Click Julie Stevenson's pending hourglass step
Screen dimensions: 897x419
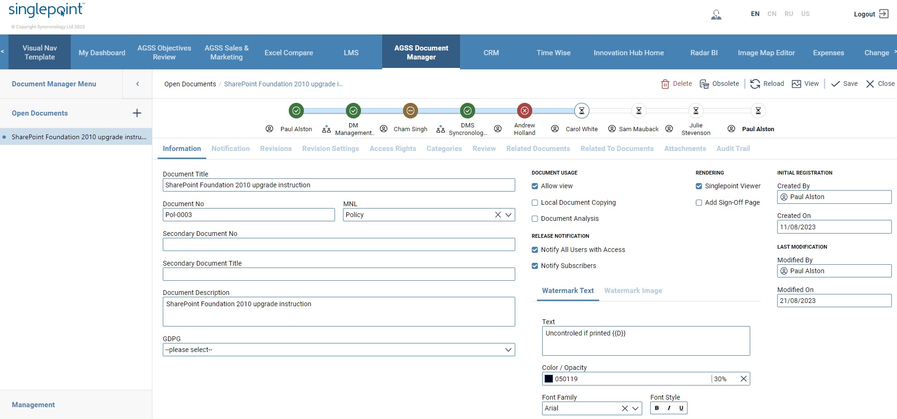[696, 111]
